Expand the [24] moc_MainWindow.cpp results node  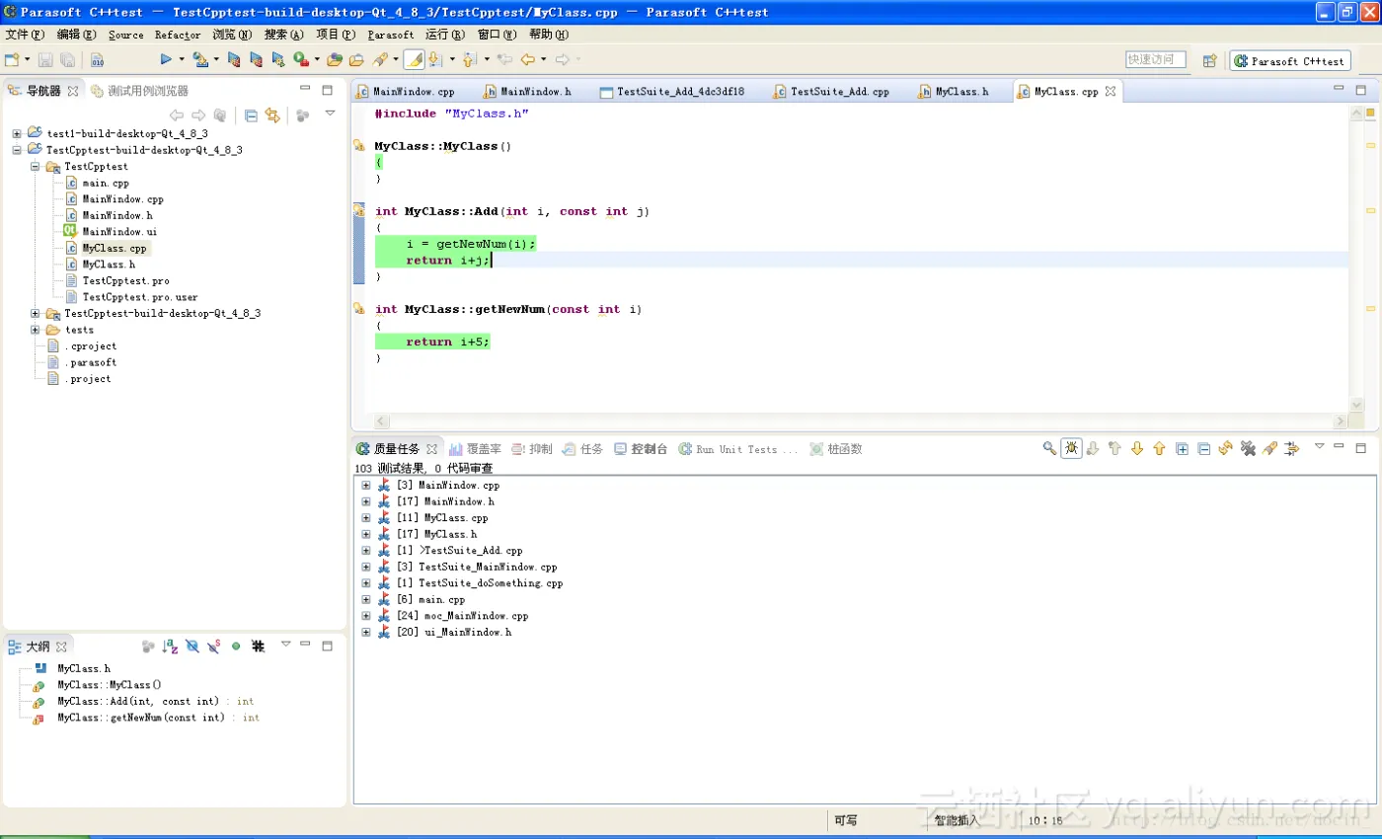[365, 616]
